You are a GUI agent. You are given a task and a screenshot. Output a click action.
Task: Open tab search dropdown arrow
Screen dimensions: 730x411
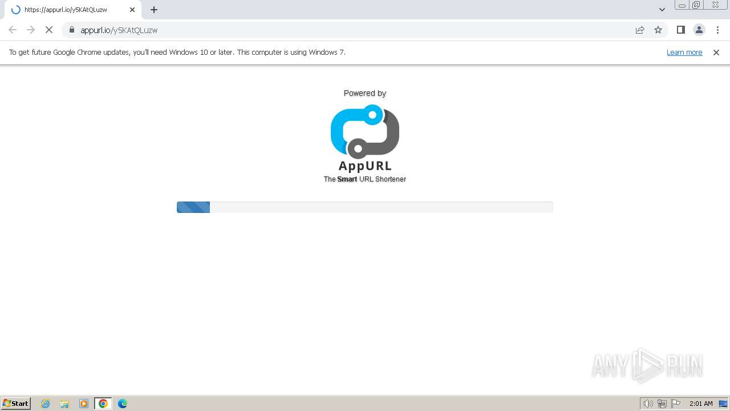coord(662,10)
